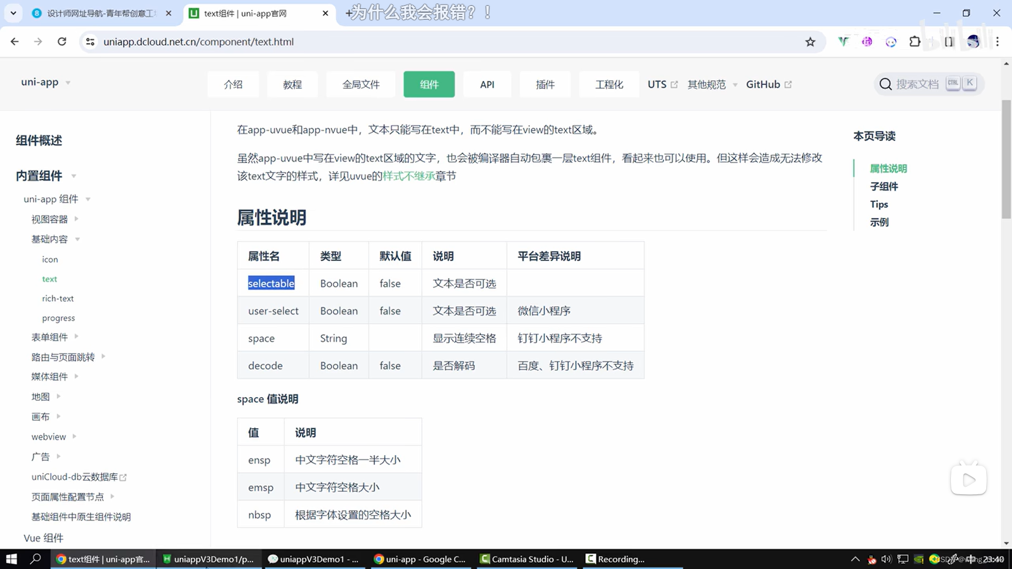The height and width of the screenshot is (569, 1012).
Task: Go forward in browser history
Action: pos(38,42)
